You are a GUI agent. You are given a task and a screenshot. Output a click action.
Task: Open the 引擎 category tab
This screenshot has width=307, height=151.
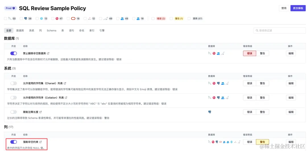(x=102, y=30)
